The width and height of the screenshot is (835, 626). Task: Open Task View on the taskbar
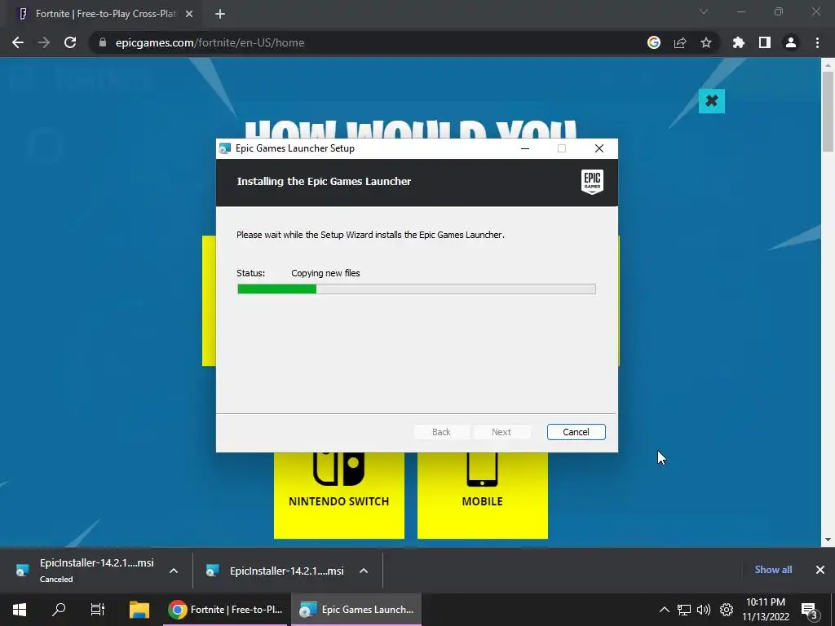(98, 610)
